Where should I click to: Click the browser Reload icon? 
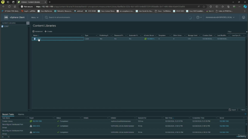tap(9, 7)
